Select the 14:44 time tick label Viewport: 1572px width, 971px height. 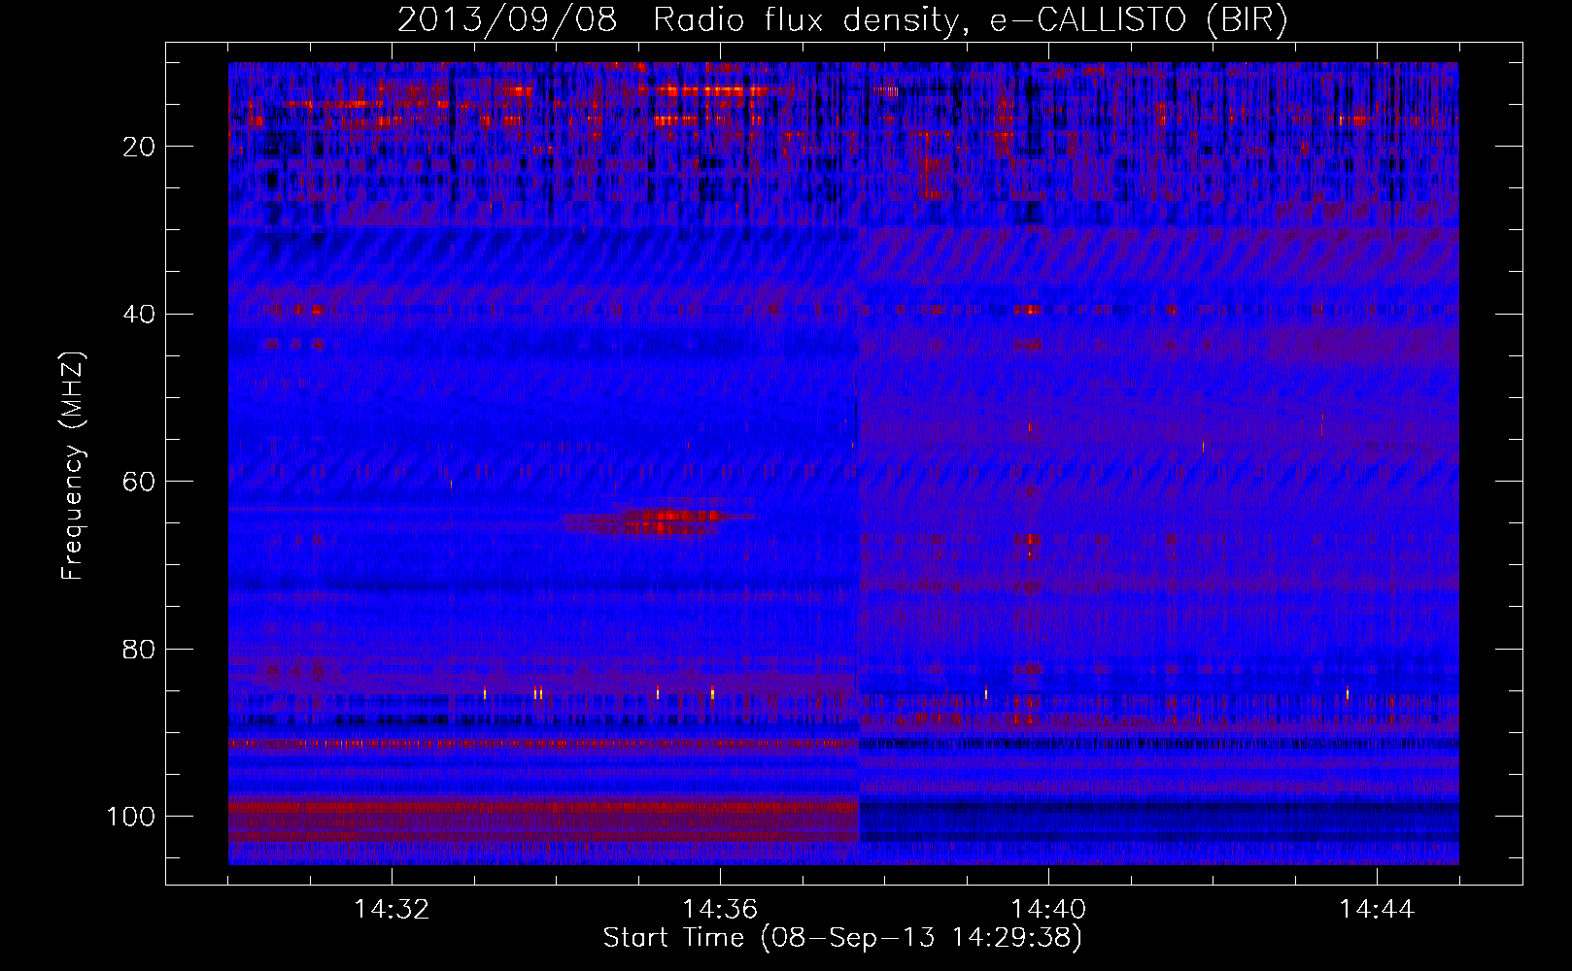coord(1377,910)
